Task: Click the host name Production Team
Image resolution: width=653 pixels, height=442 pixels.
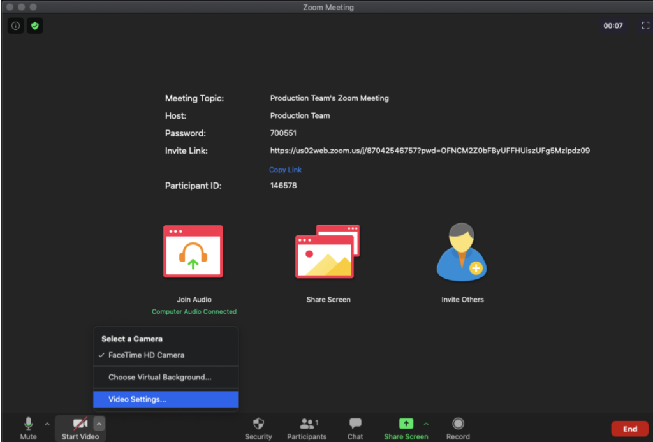Action: point(300,115)
